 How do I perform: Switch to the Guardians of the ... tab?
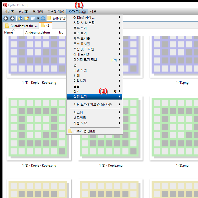pyautogui.click(x=21, y=26)
